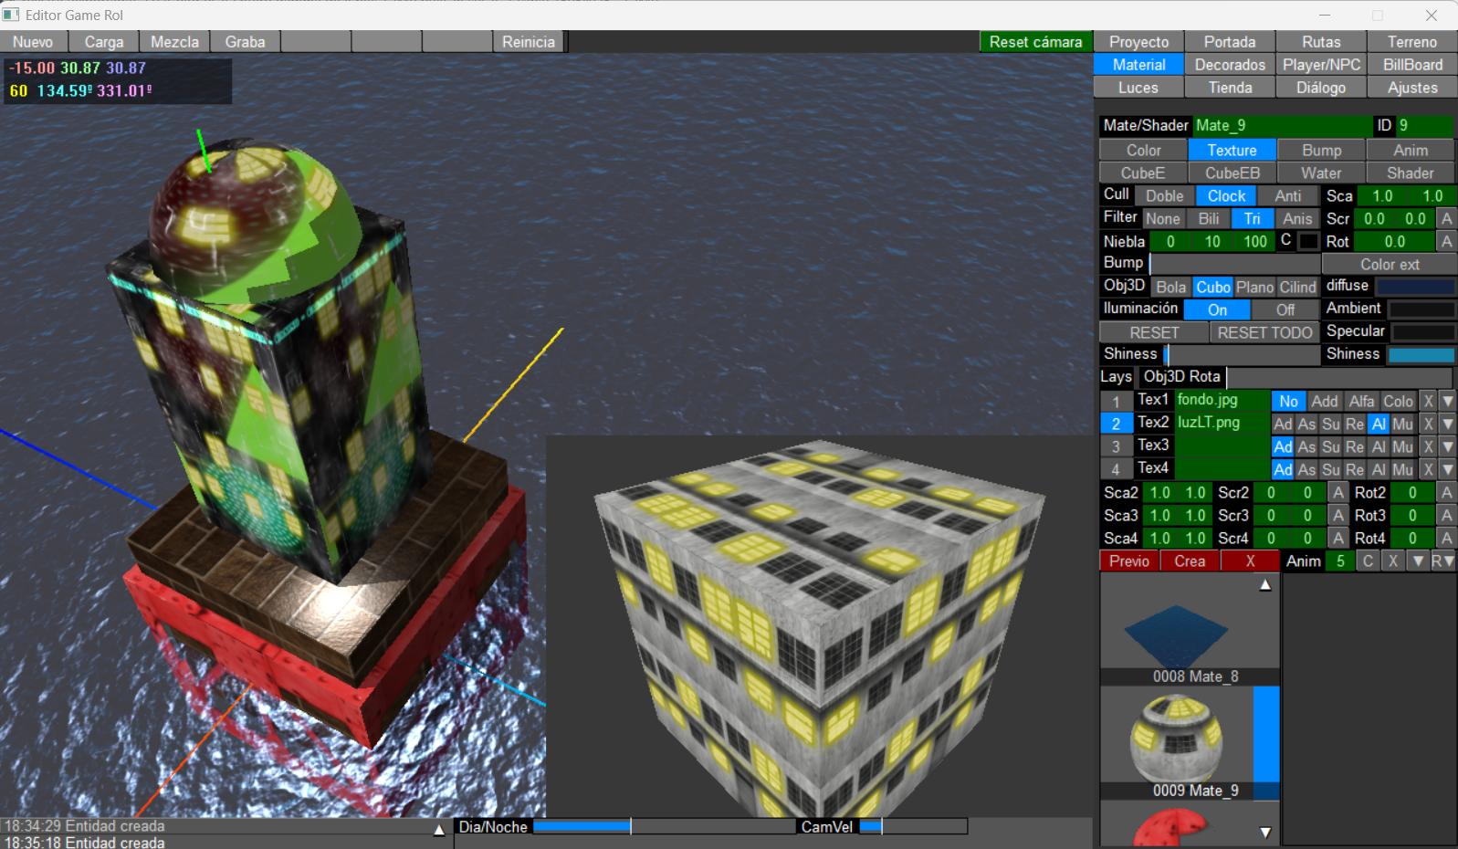Remove the Tex1 texture with its X button
The height and width of the screenshot is (849, 1458).
1429,402
